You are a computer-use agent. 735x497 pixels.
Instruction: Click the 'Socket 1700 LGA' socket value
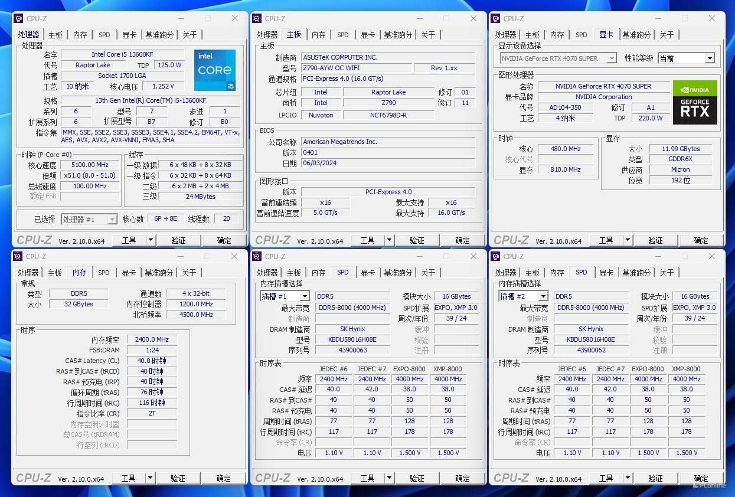122,76
